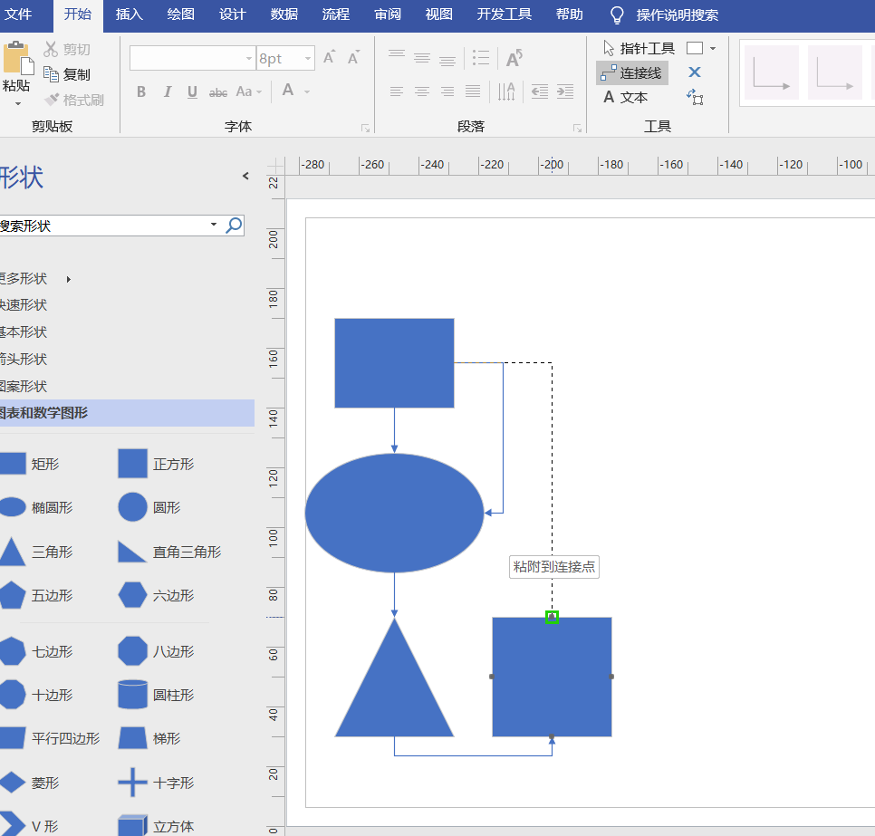This screenshot has width=875, height=836.
Task: Justify paragraph text
Action: [473, 91]
